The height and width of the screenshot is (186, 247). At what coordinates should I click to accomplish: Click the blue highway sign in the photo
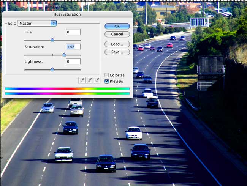pyautogui.click(x=198, y=22)
